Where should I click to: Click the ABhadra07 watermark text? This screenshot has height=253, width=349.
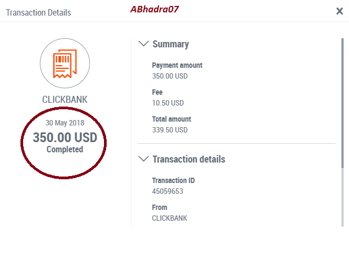click(155, 9)
